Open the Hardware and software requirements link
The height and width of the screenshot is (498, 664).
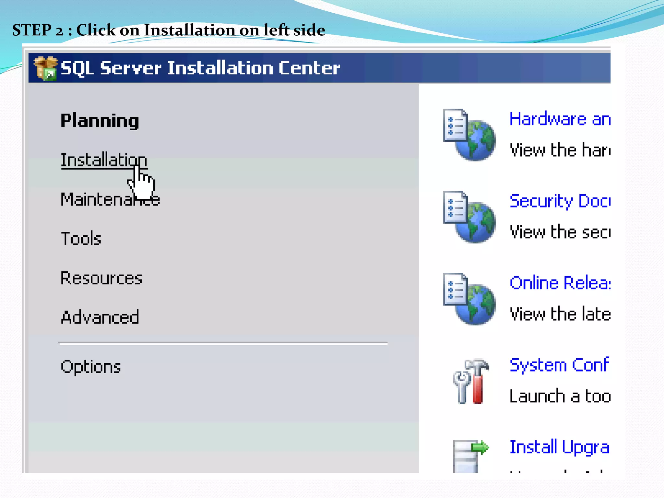560,119
